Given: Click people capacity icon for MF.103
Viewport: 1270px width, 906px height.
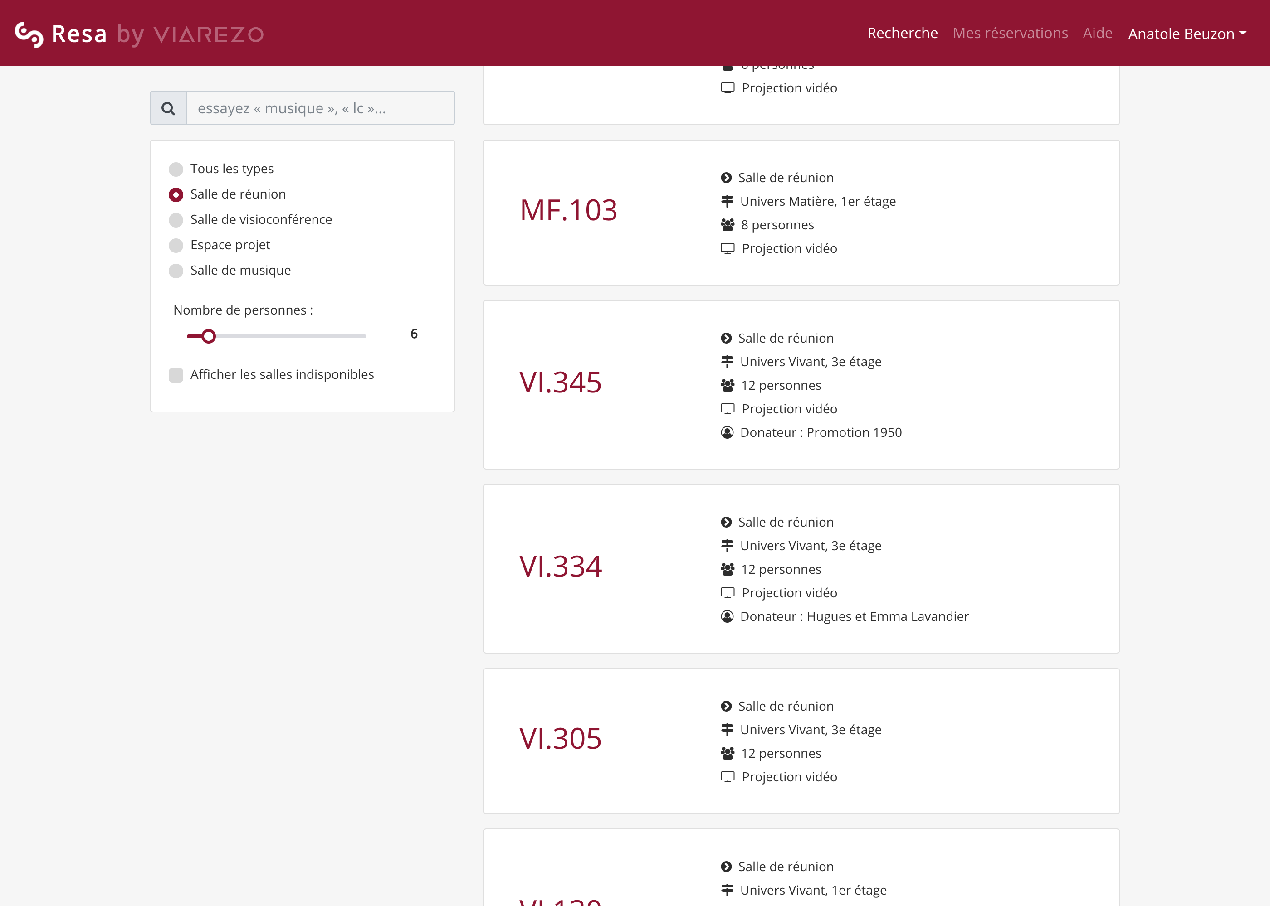Looking at the screenshot, I should (728, 225).
